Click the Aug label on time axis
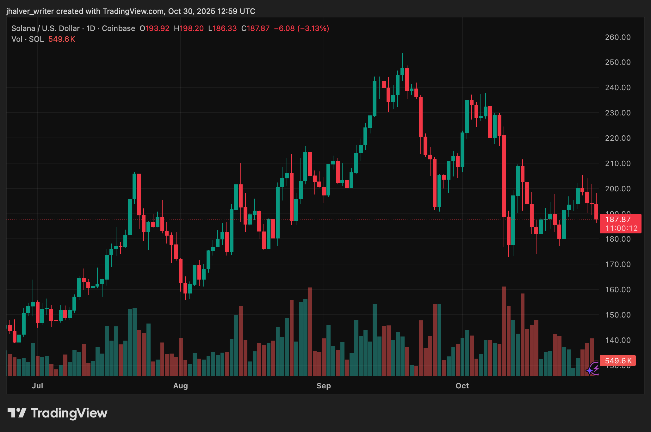 (x=180, y=386)
